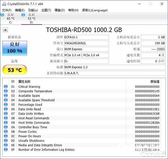Click the 良好 100 % health status button
This screenshot has width=168, height=159.
(x=15, y=48)
